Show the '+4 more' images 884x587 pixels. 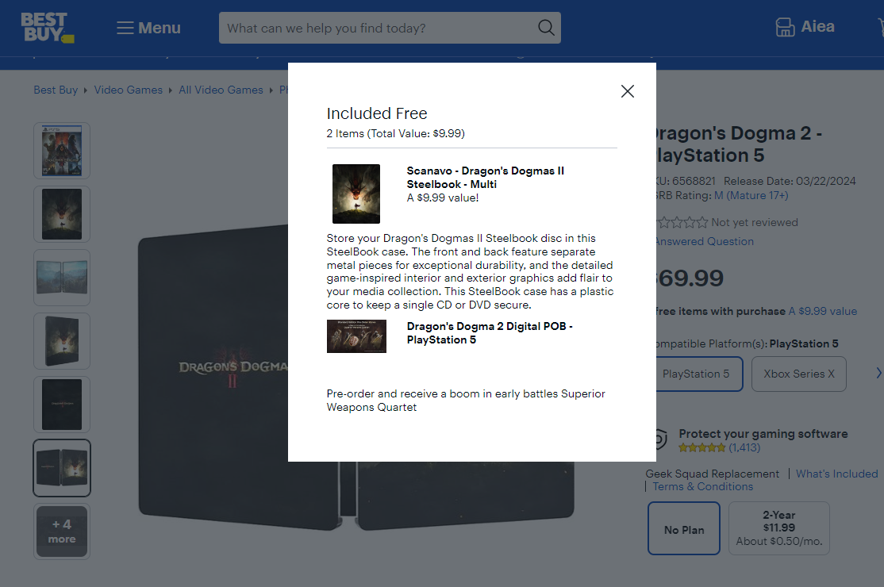click(x=62, y=531)
